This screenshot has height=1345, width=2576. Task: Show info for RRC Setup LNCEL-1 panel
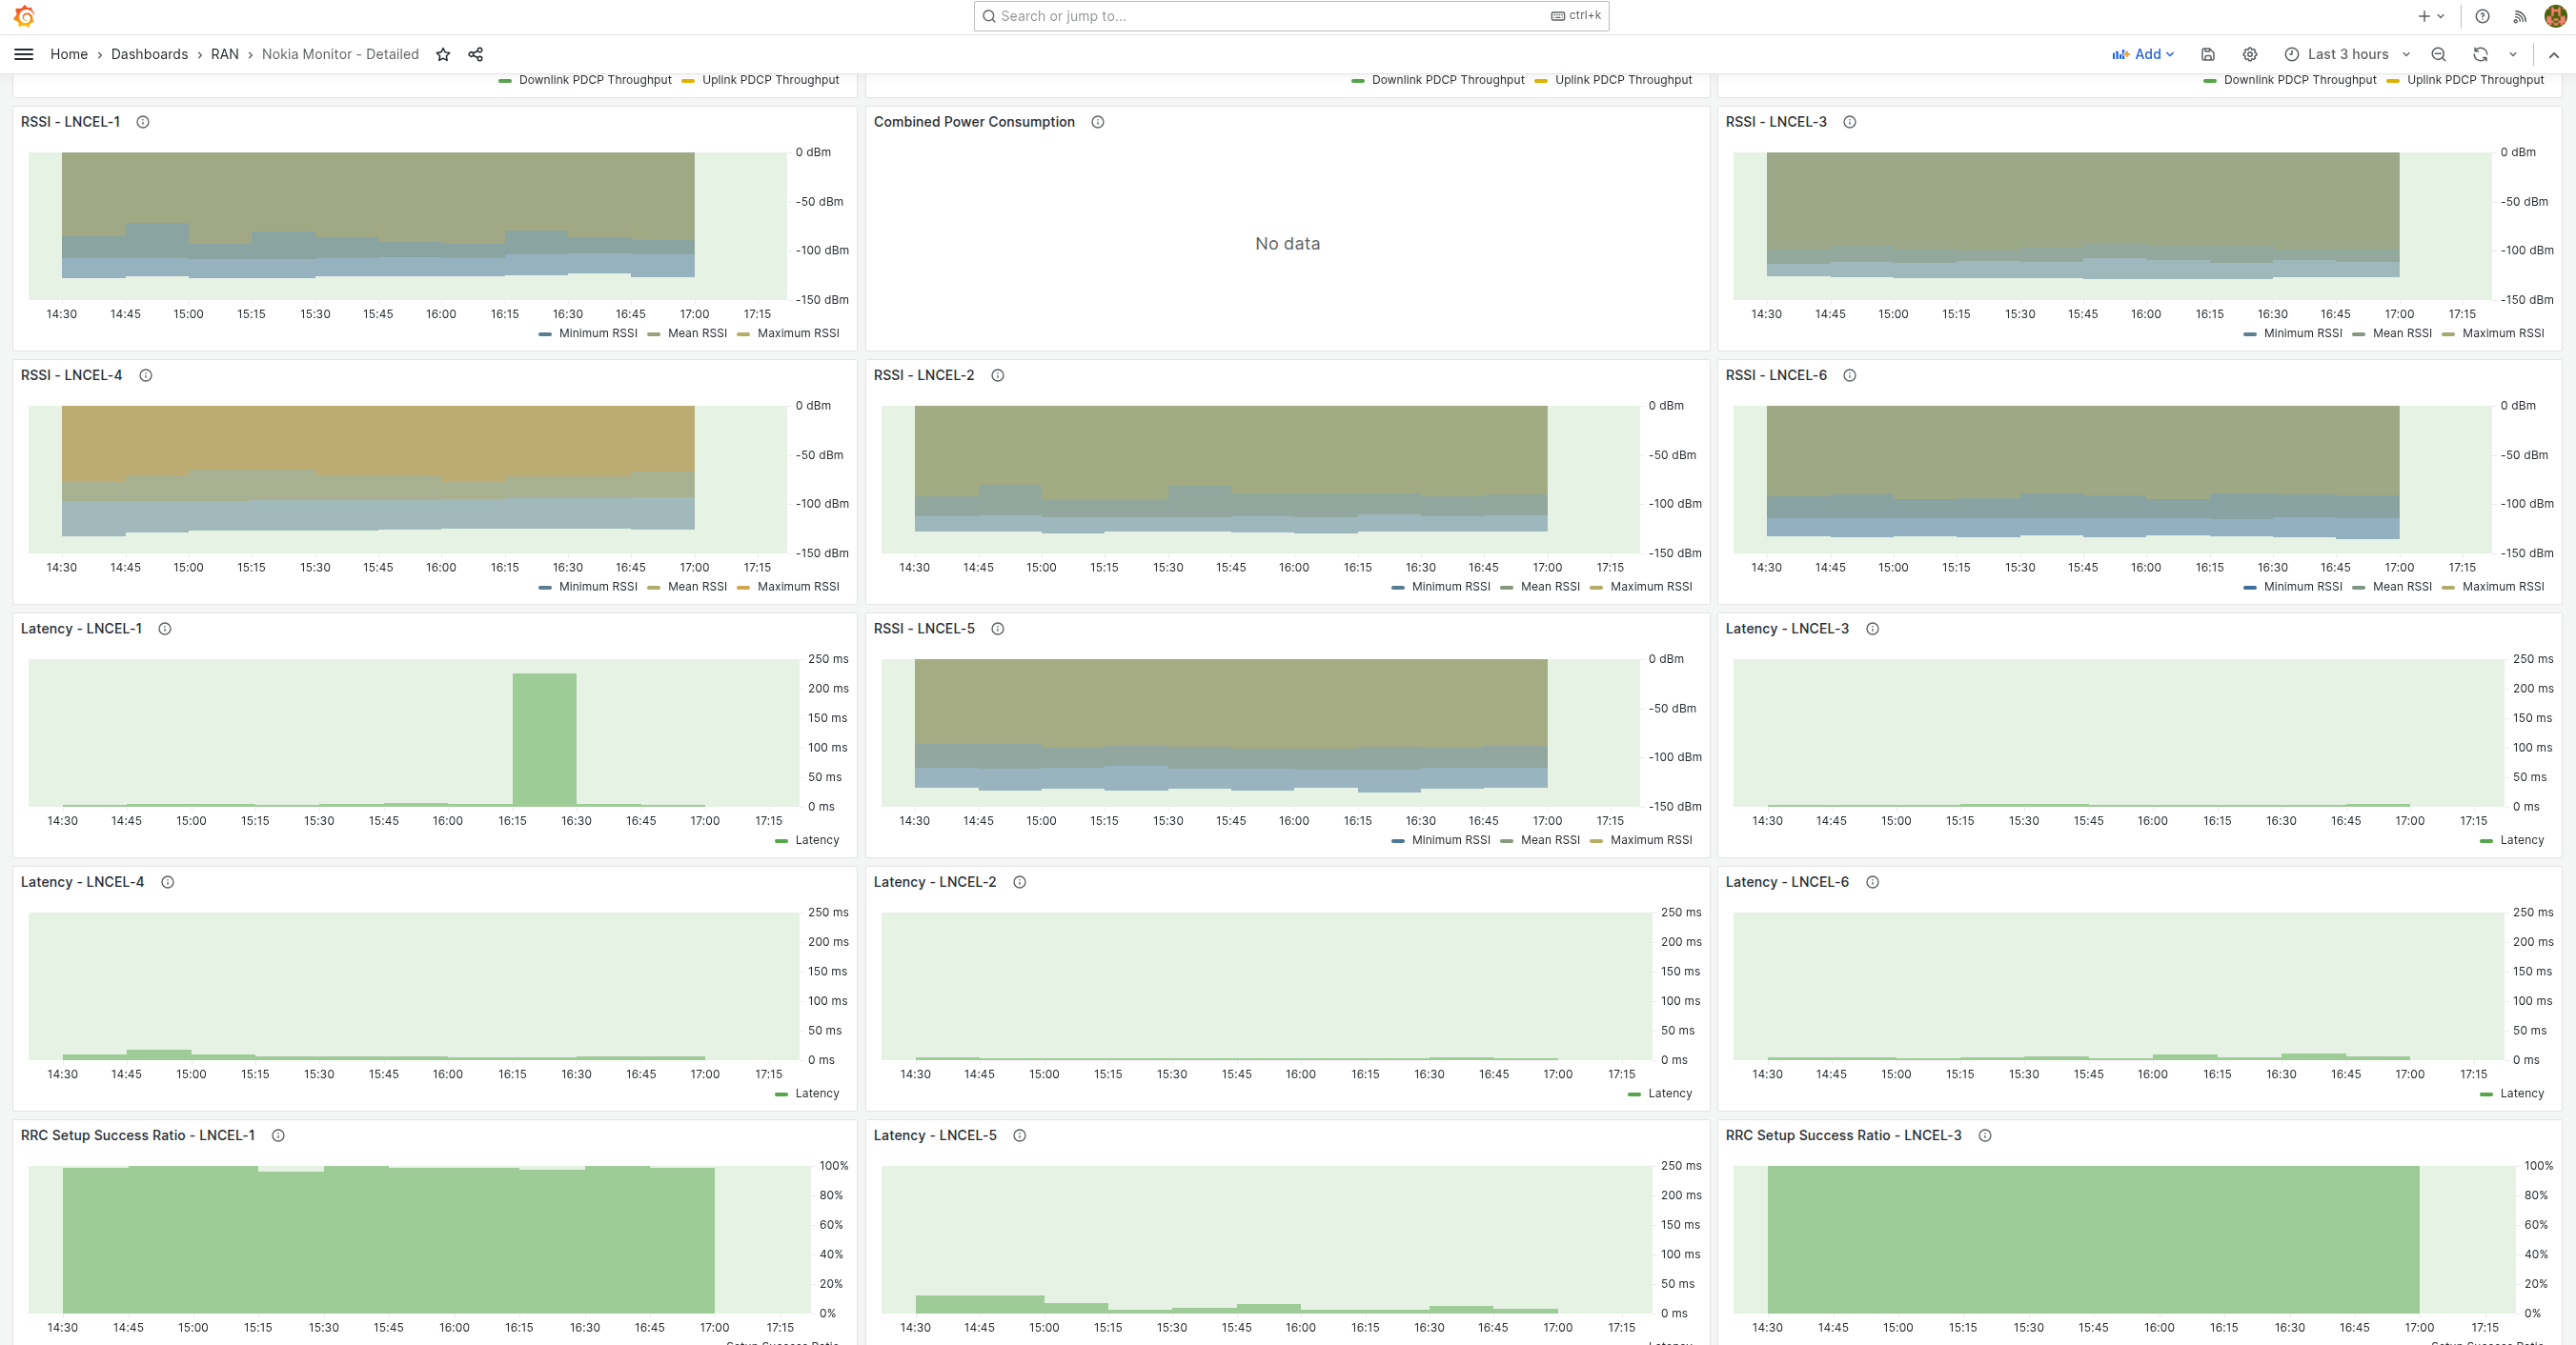tap(279, 1135)
